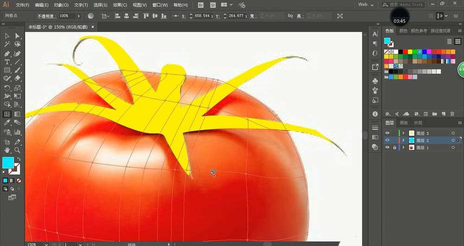464x246 pixels.
Task: Select the Shape Builder tool
Action: [x=7, y=105]
